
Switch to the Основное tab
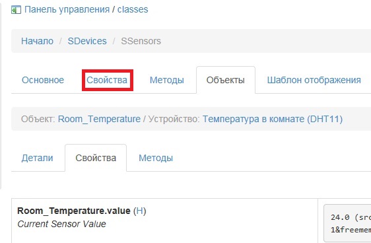[43, 80]
